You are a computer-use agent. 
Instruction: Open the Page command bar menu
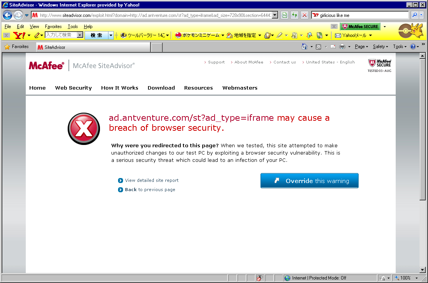(361, 47)
